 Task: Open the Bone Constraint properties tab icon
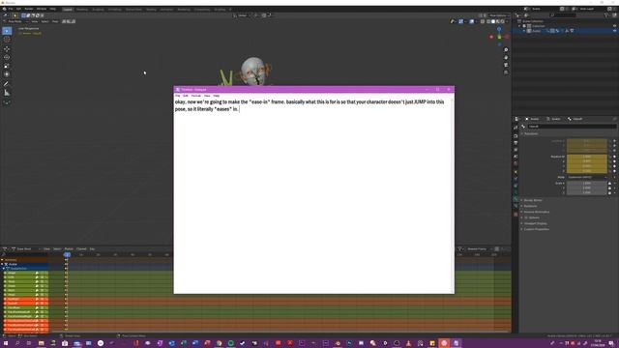click(516, 206)
